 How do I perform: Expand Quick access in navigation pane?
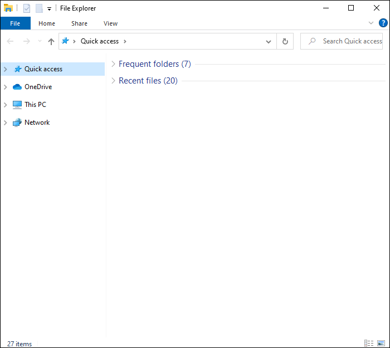6,69
